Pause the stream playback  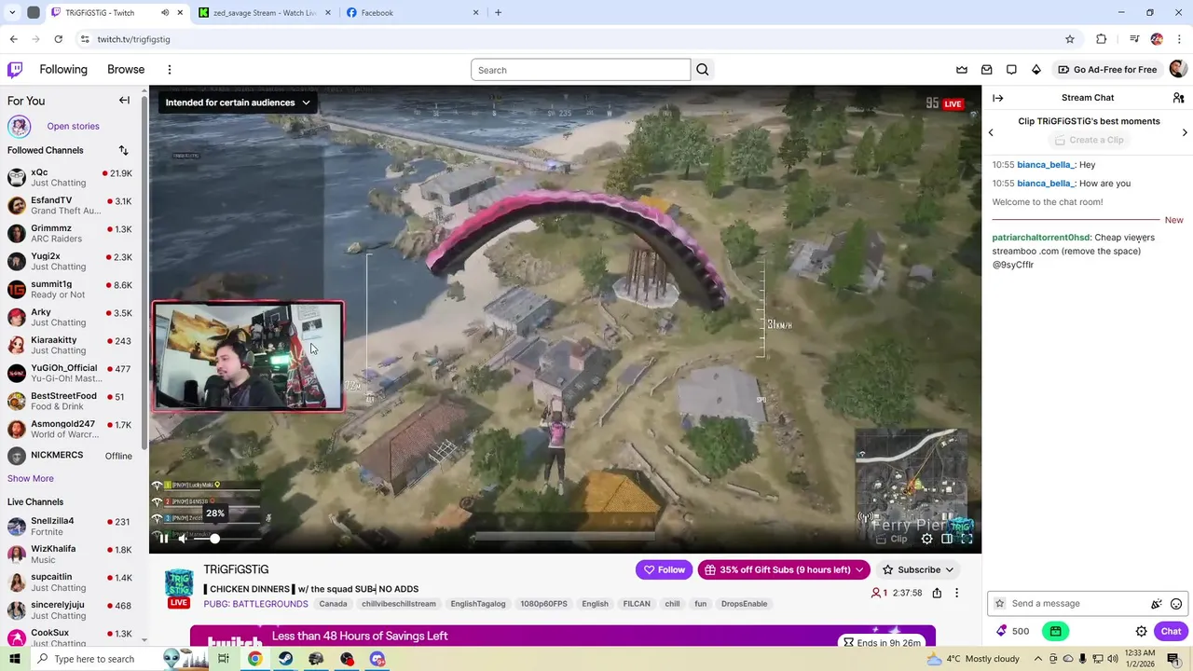point(164,539)
